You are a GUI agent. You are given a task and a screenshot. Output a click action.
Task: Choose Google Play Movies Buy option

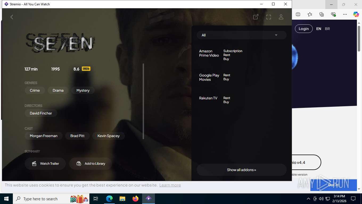click(226, 79)
